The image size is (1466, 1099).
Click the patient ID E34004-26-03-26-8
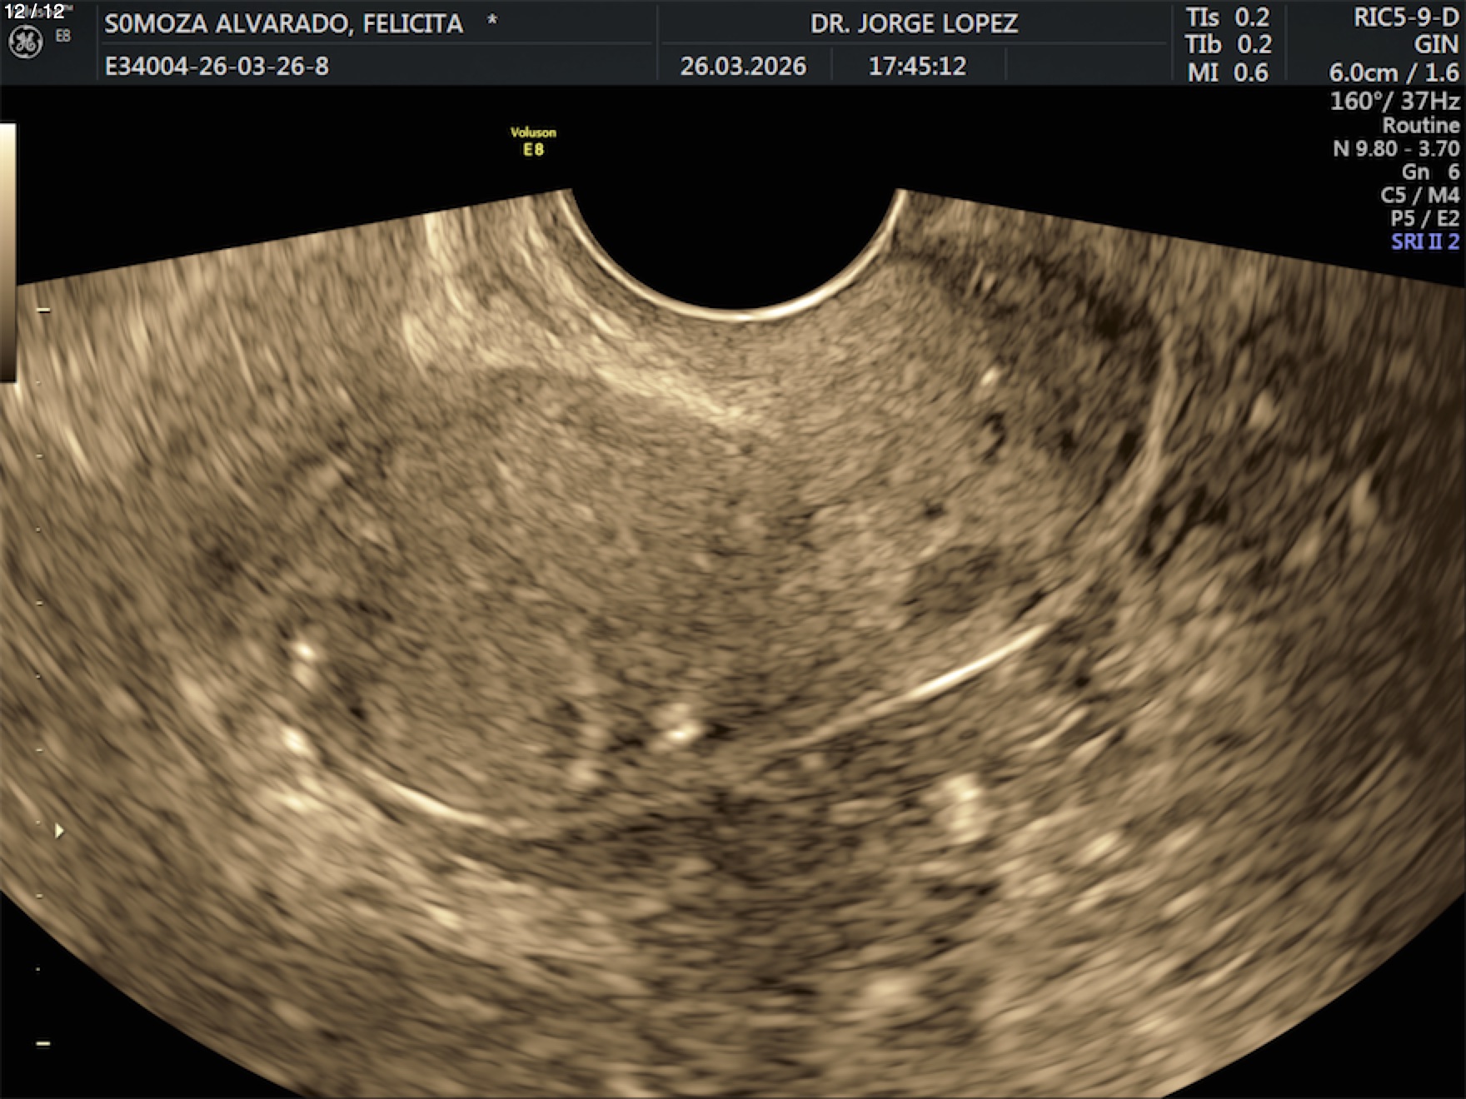[x=217, y=66]
